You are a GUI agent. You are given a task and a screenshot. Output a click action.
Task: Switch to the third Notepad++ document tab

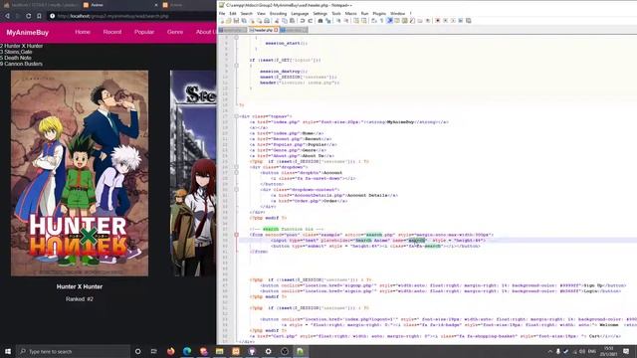pyautogui.click(x=295, y=30)
